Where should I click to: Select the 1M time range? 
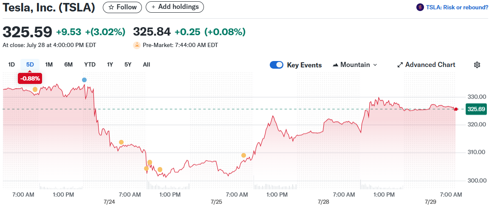coord(49,65)
